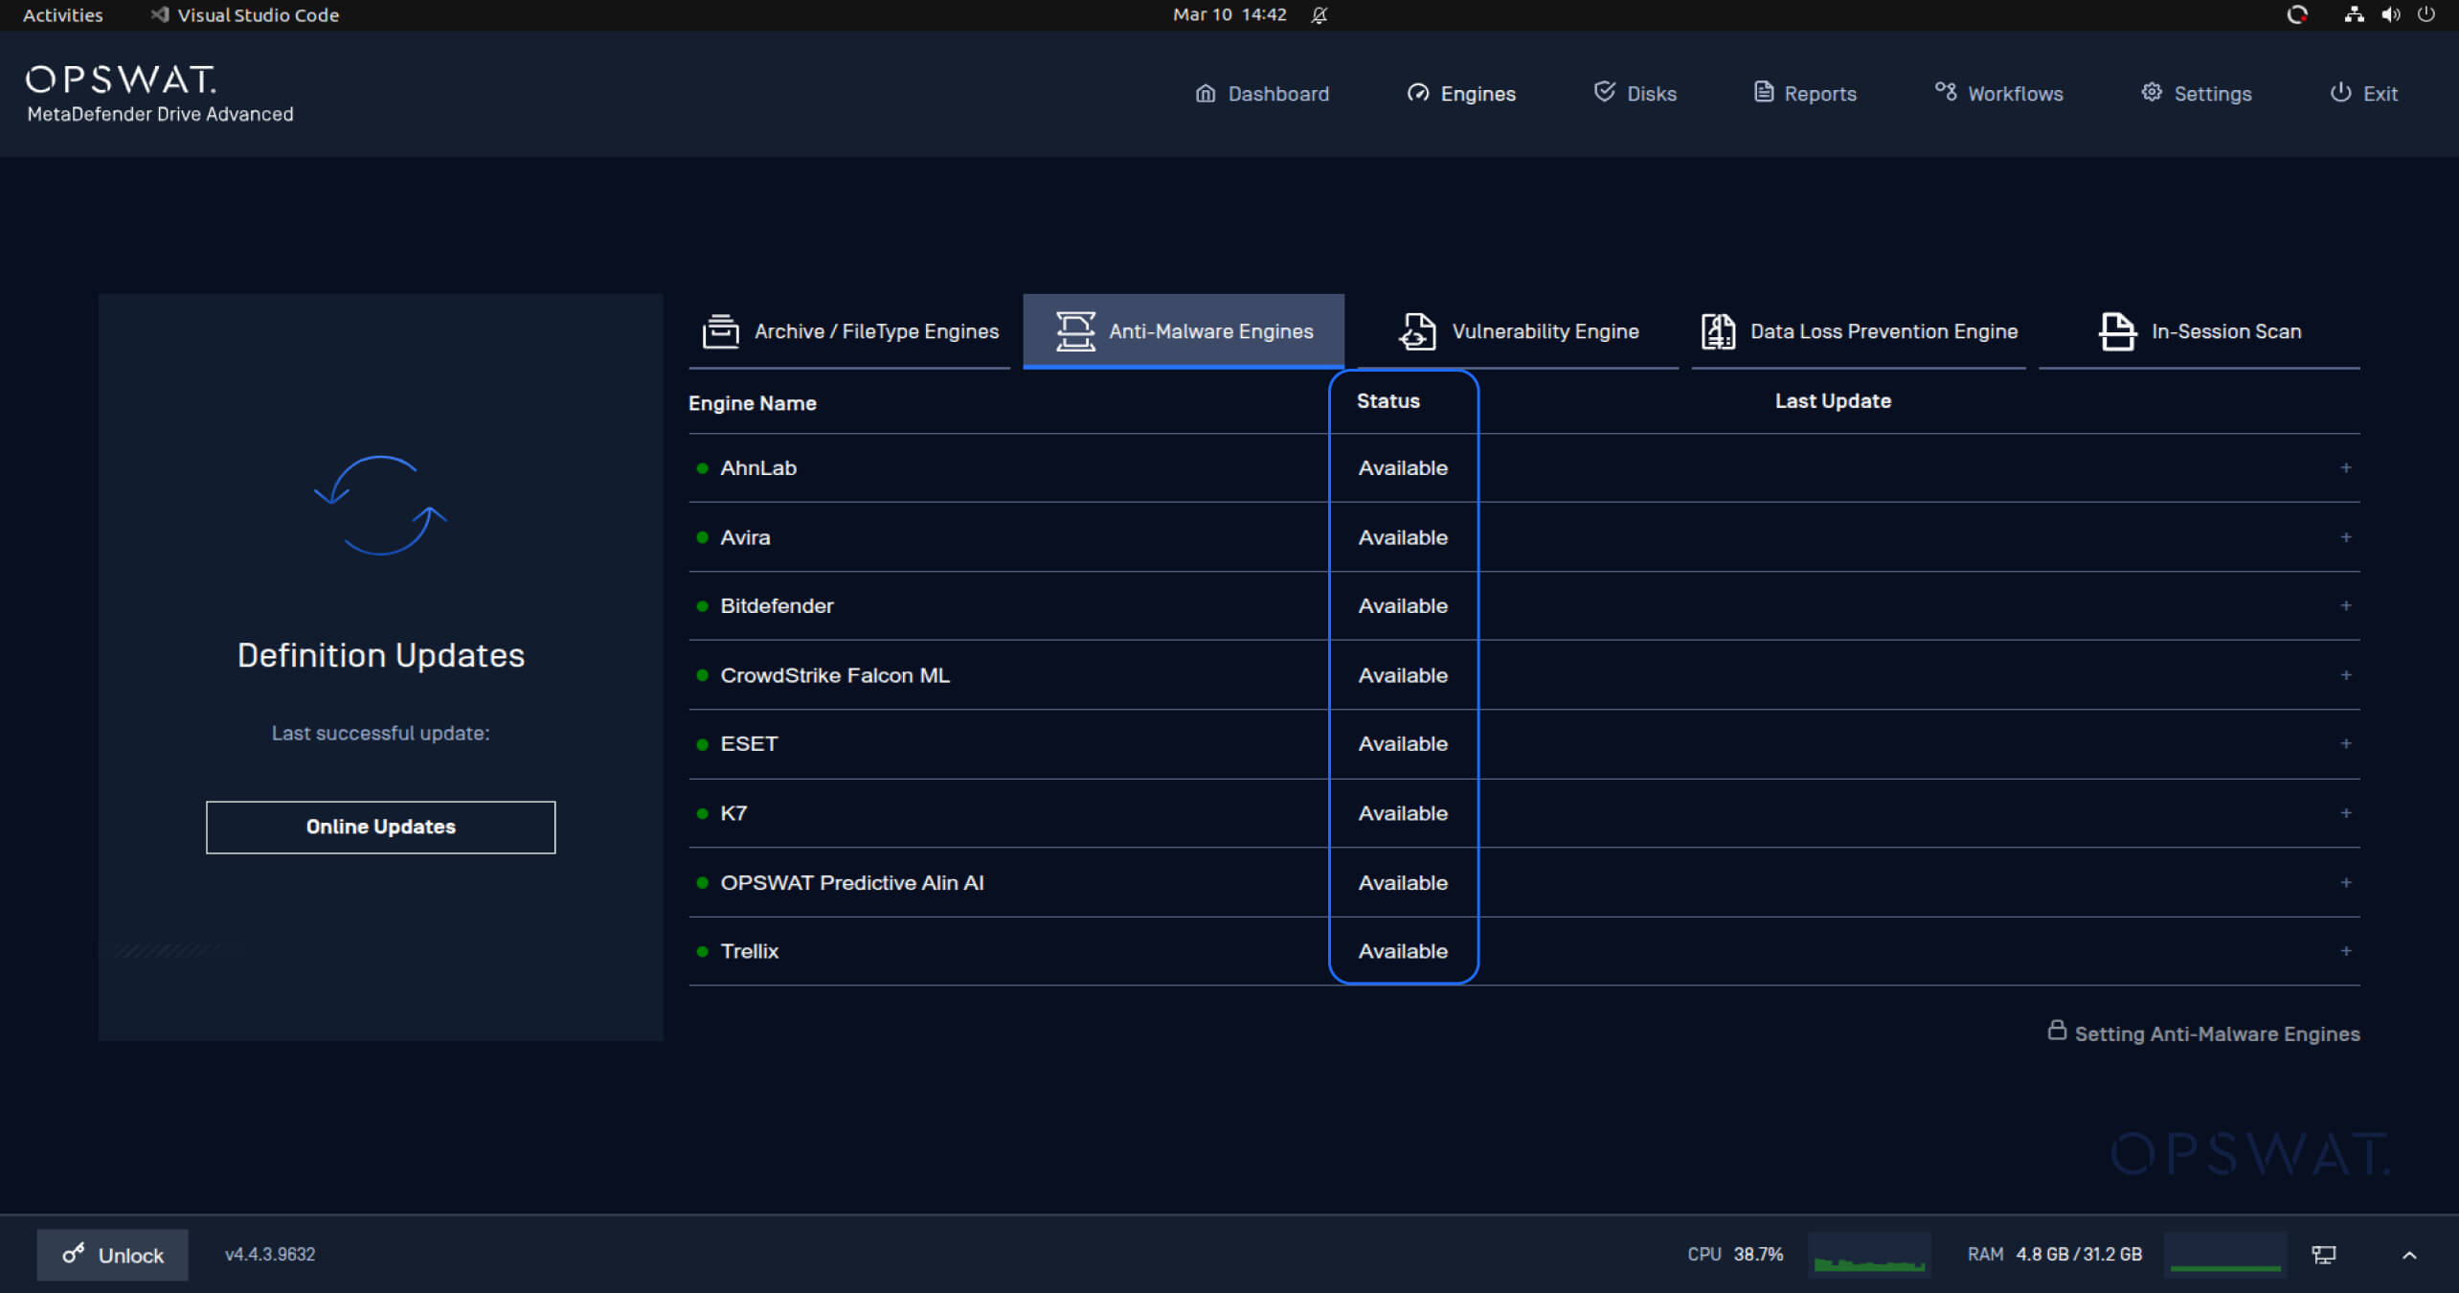
Task: Click the Settings gear icon in navigation
Action: tap(2152, 92)
